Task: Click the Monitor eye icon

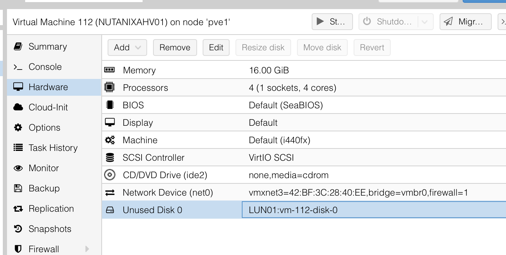Action: [x=18, y=168]
